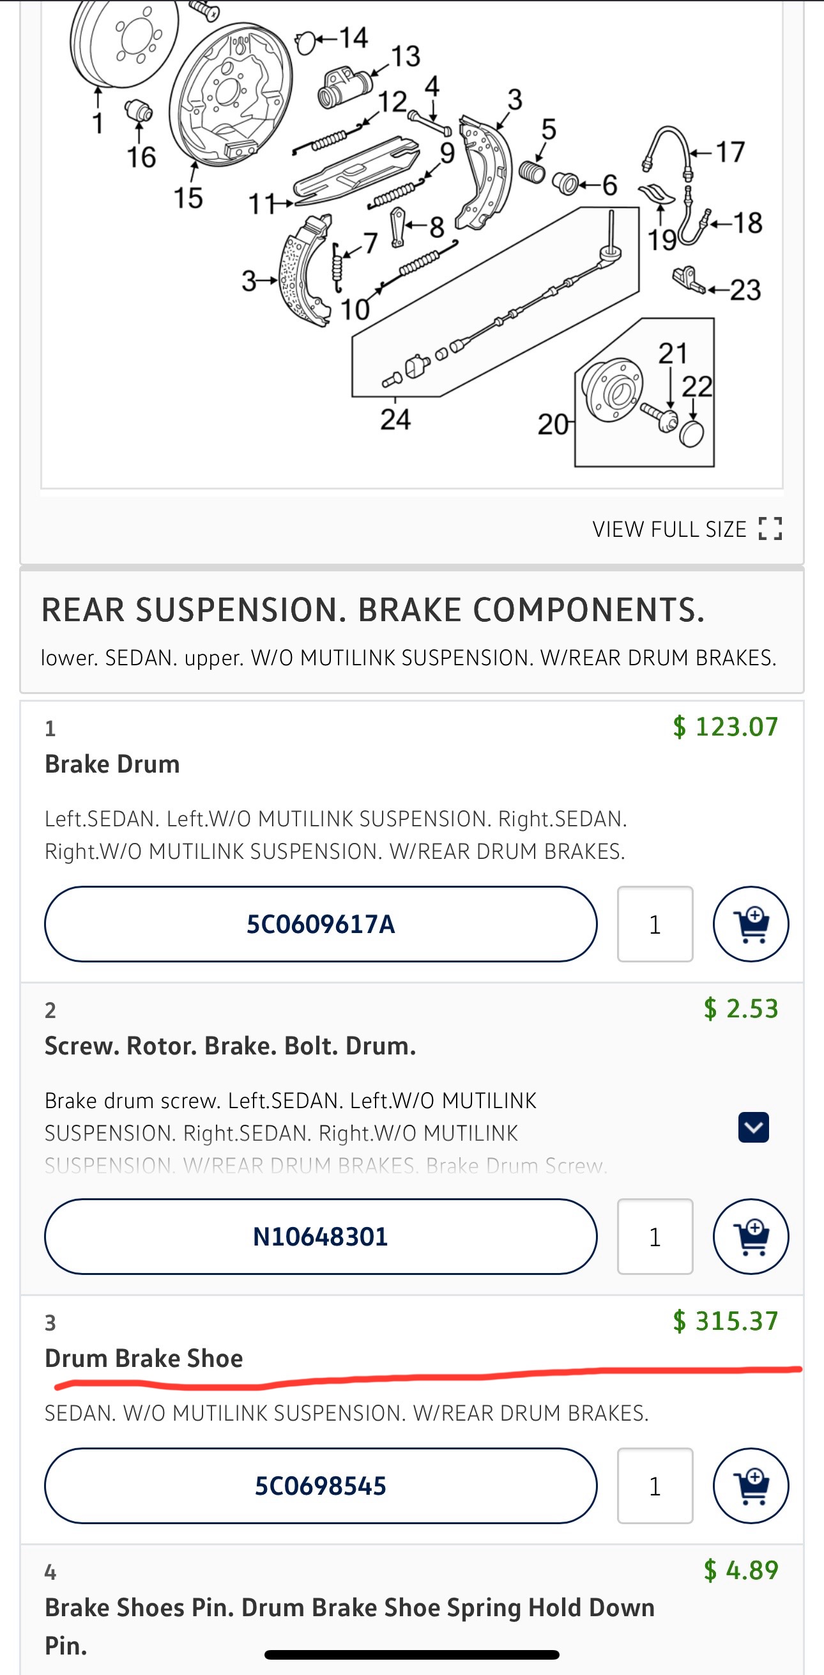This screenshot has height=1675, width=824.
Task: Add Drum Brake Shoe 5C0698545 to cart
Action: [751, 1486]
